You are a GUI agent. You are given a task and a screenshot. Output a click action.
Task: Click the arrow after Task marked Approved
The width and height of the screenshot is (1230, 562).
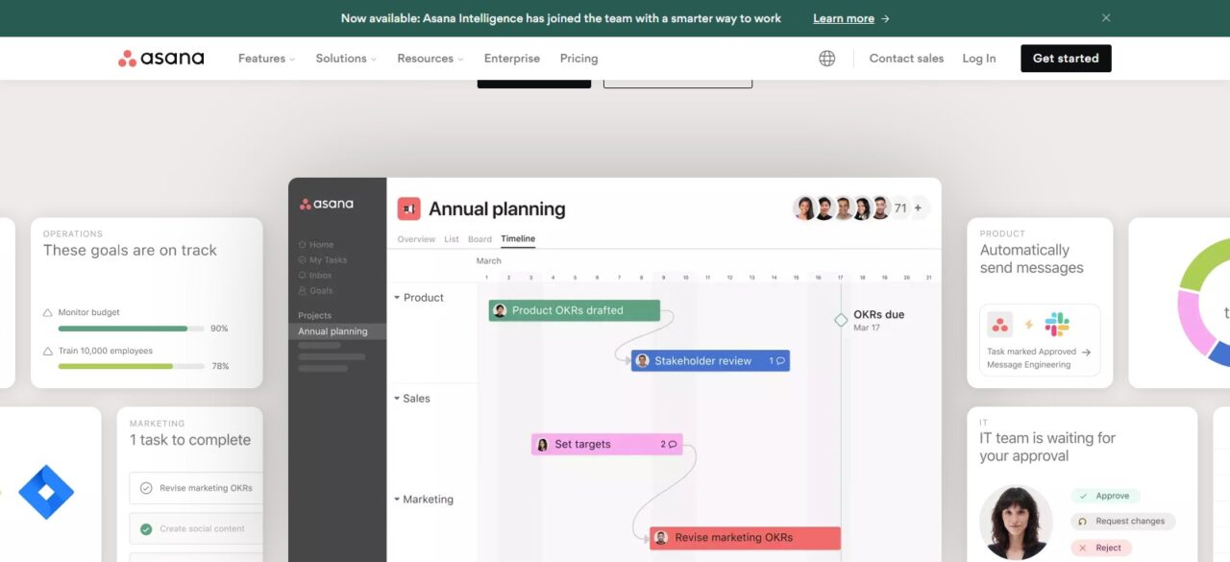pos(1086,352)
